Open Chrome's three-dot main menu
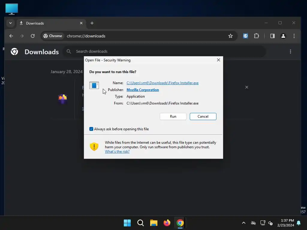 [294, 36]
